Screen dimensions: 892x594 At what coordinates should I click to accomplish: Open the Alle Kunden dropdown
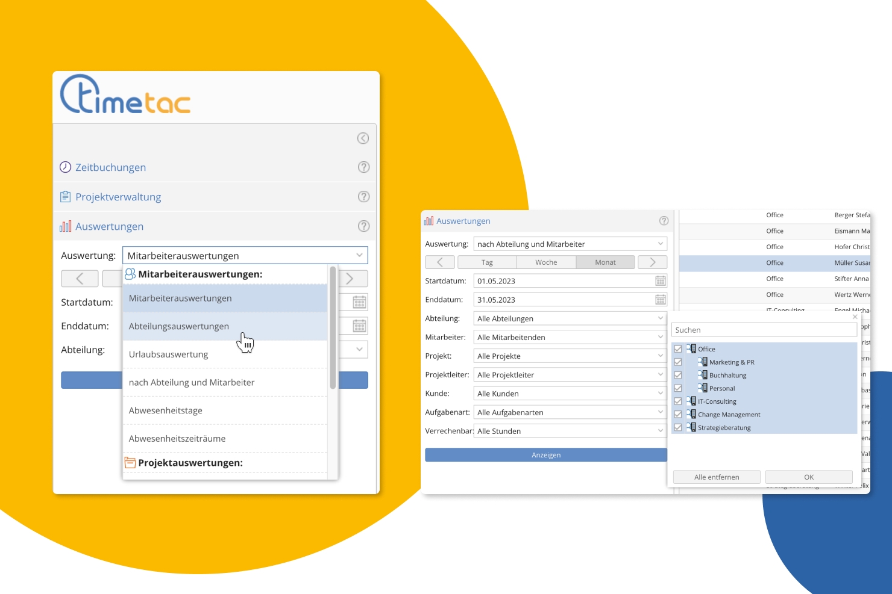pos(570,394)
